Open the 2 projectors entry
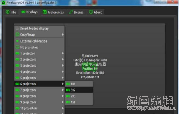179x114 pixels. [x=39, y=60]
